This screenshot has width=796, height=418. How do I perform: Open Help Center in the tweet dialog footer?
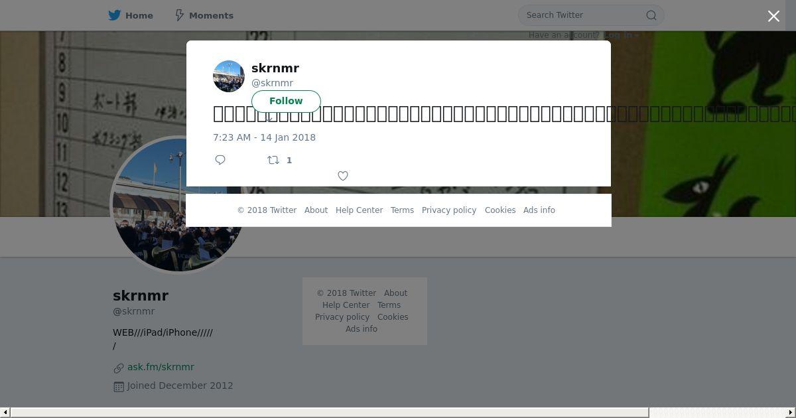[359, 210]
